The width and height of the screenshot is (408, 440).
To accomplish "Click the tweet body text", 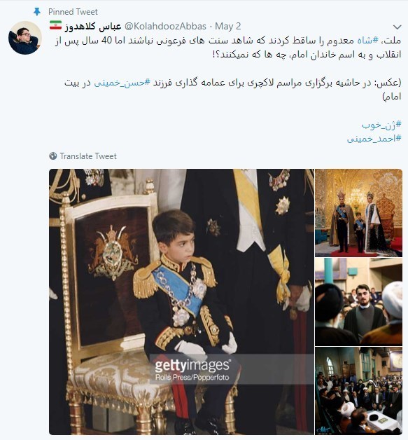I will pyautogui.click(x=227, y=69).
